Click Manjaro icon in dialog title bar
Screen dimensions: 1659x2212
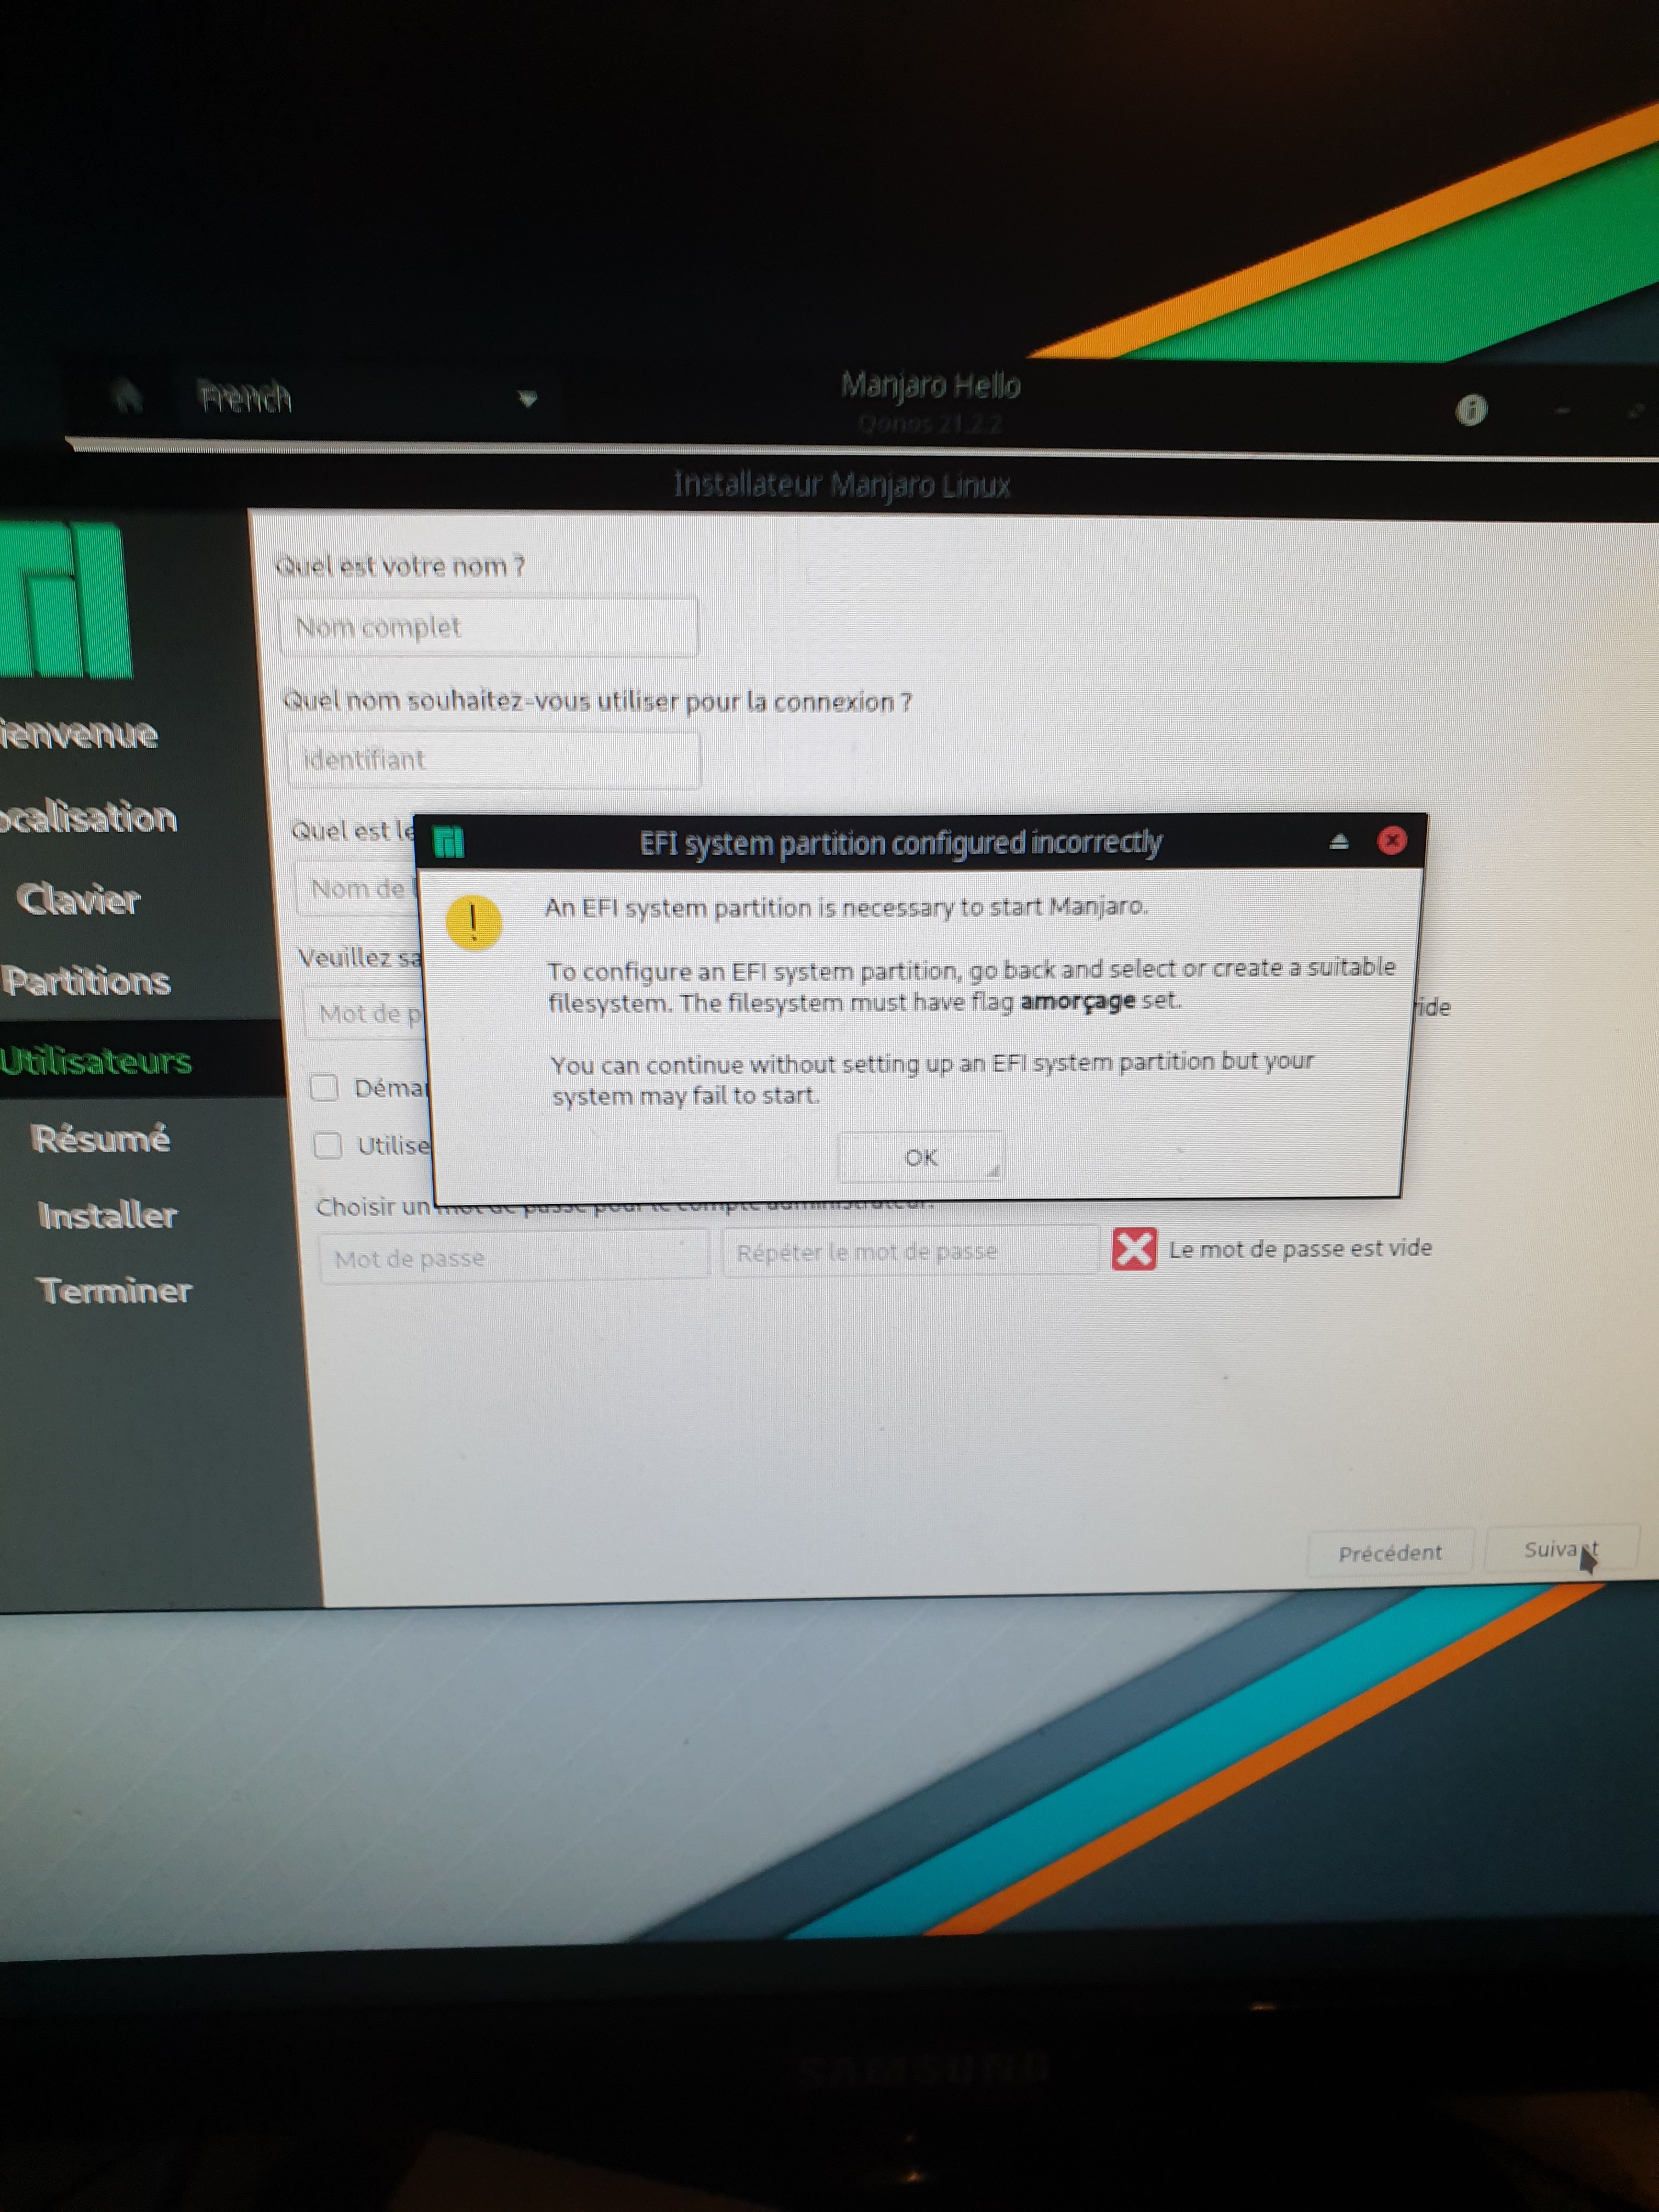449,842
